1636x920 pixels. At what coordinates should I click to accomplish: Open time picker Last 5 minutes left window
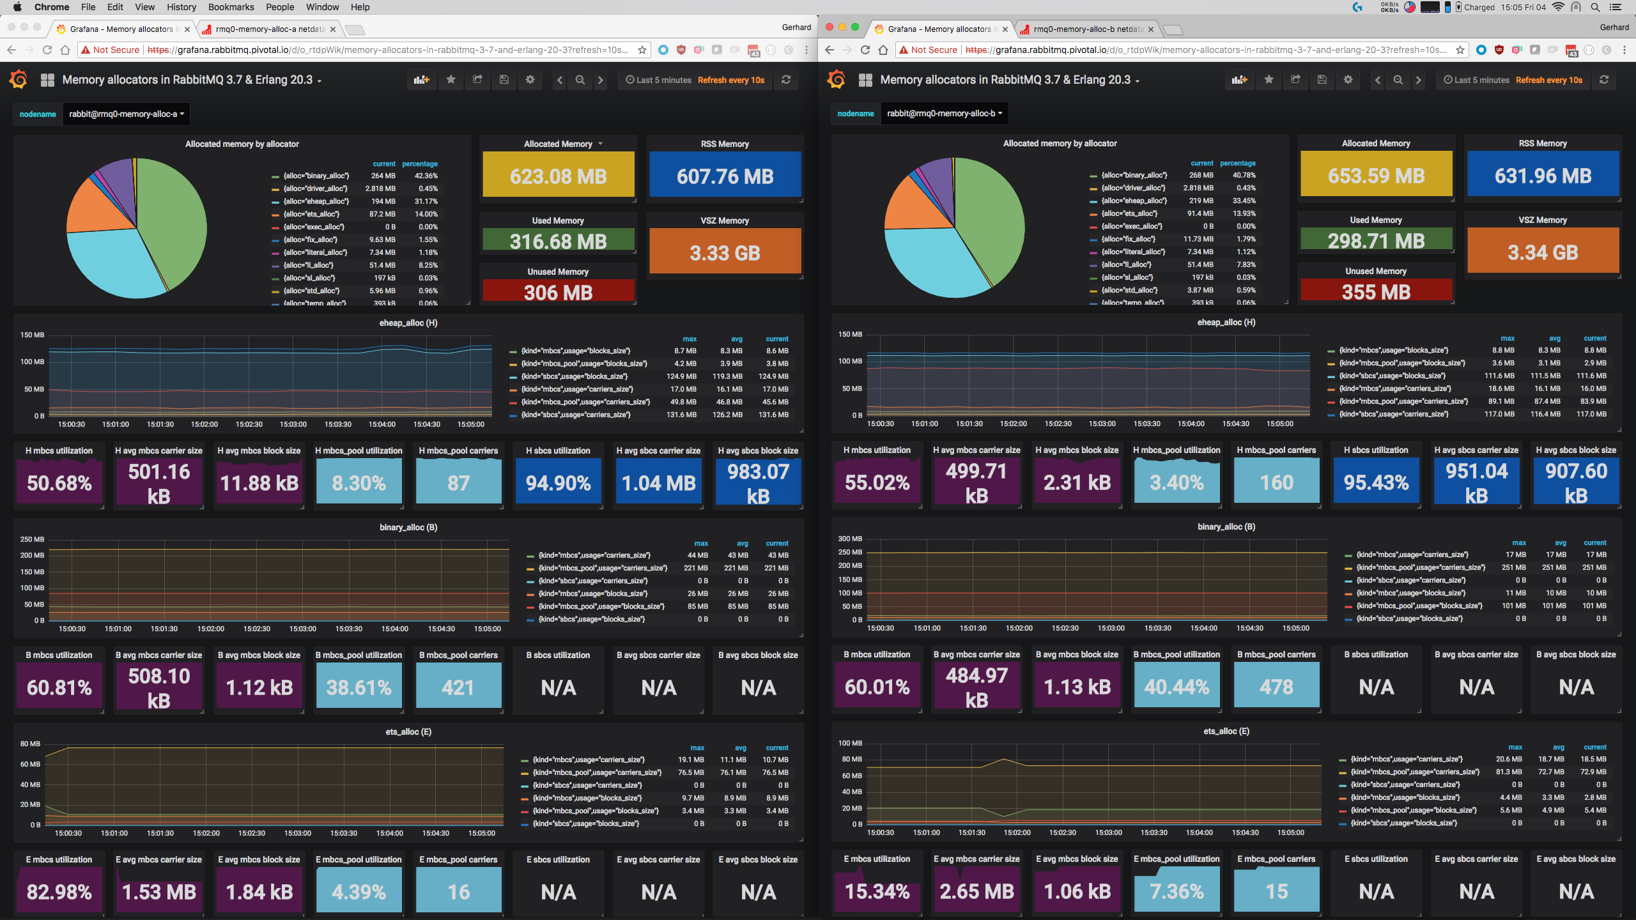click(x=695, y=80)
